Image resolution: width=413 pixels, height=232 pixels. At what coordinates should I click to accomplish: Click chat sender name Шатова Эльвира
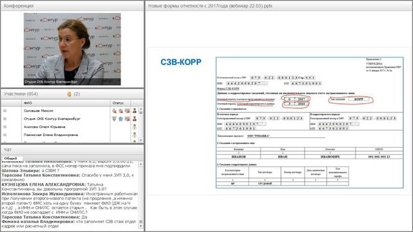click(21, 170)
